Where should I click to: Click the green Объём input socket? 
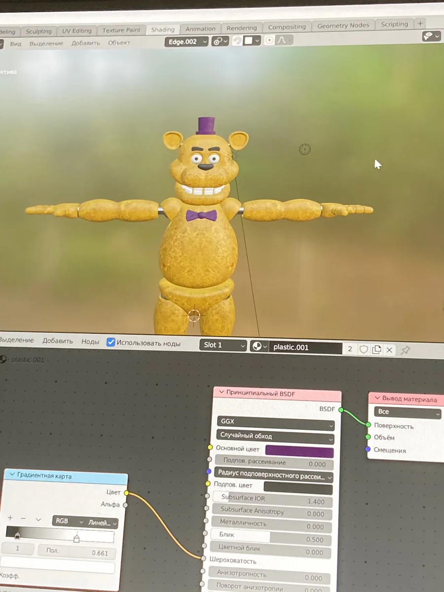click(x=368, y=437)
